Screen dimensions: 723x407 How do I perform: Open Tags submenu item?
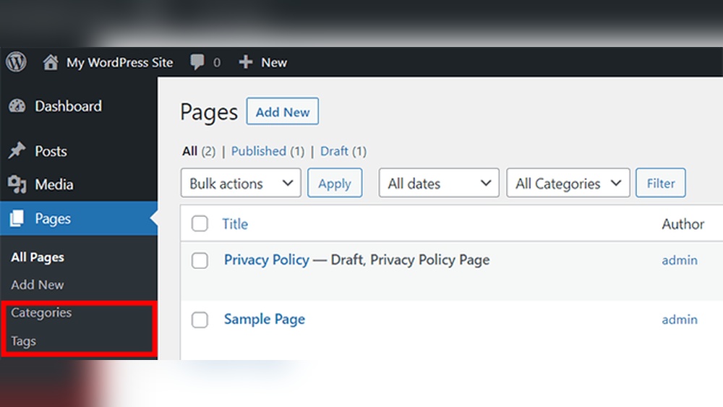pyautogui.click(x=24, y=341)
